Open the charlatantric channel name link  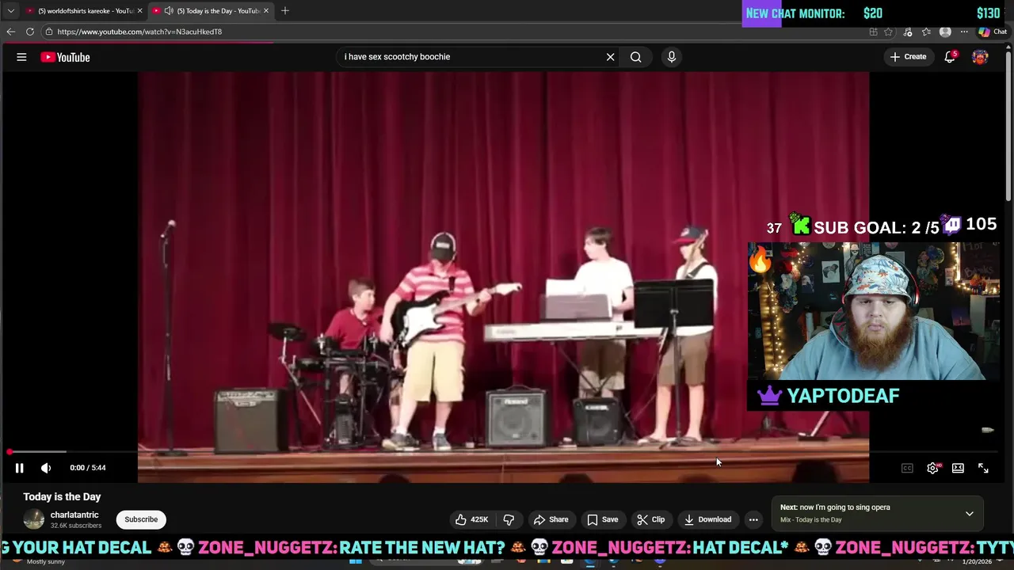[74, 515]
